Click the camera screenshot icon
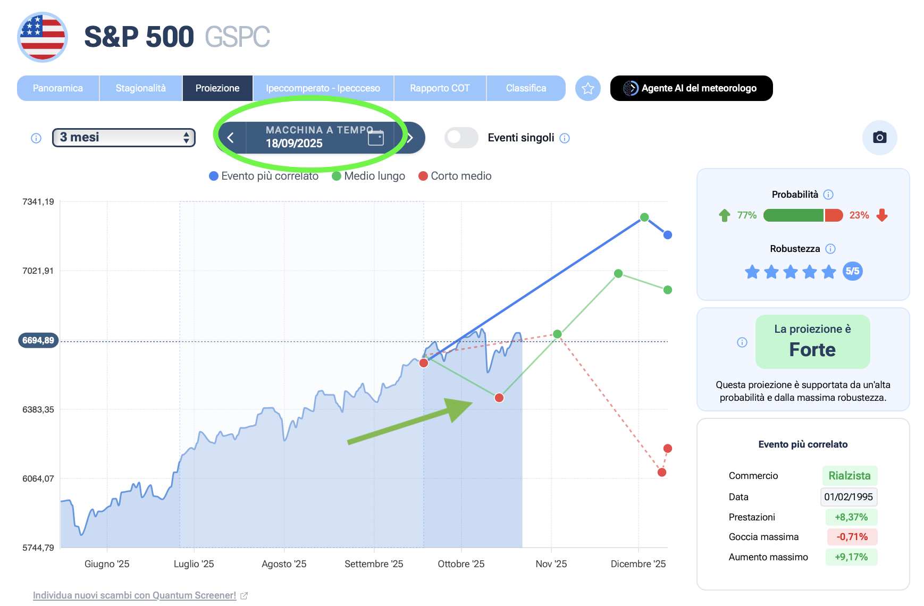The width and height of the screenshot is (924, 606). click(879, 138)
